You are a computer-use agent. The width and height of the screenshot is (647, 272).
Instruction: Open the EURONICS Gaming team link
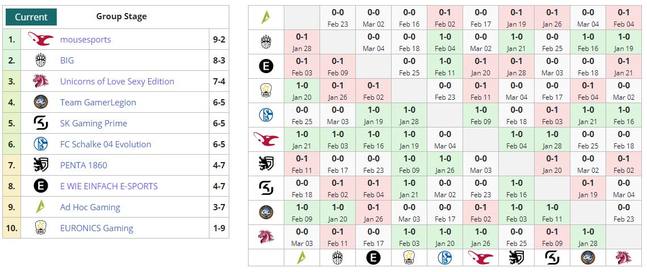click(96, 228)
